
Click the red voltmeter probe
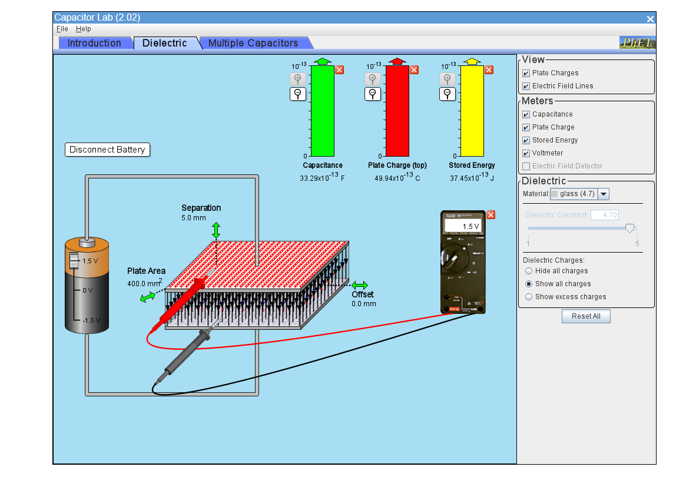(x=181, y=303)
